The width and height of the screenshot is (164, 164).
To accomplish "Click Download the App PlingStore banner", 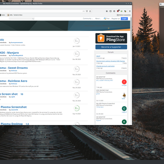I will pos(111,38).
